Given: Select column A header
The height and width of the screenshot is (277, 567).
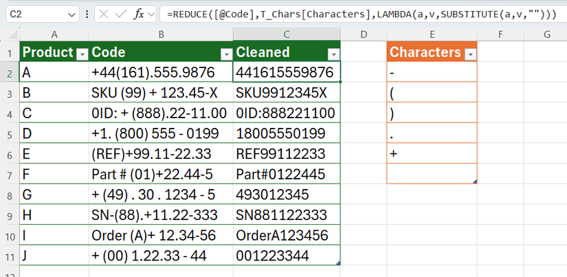Looking at the screenshot, I should 54,34.
